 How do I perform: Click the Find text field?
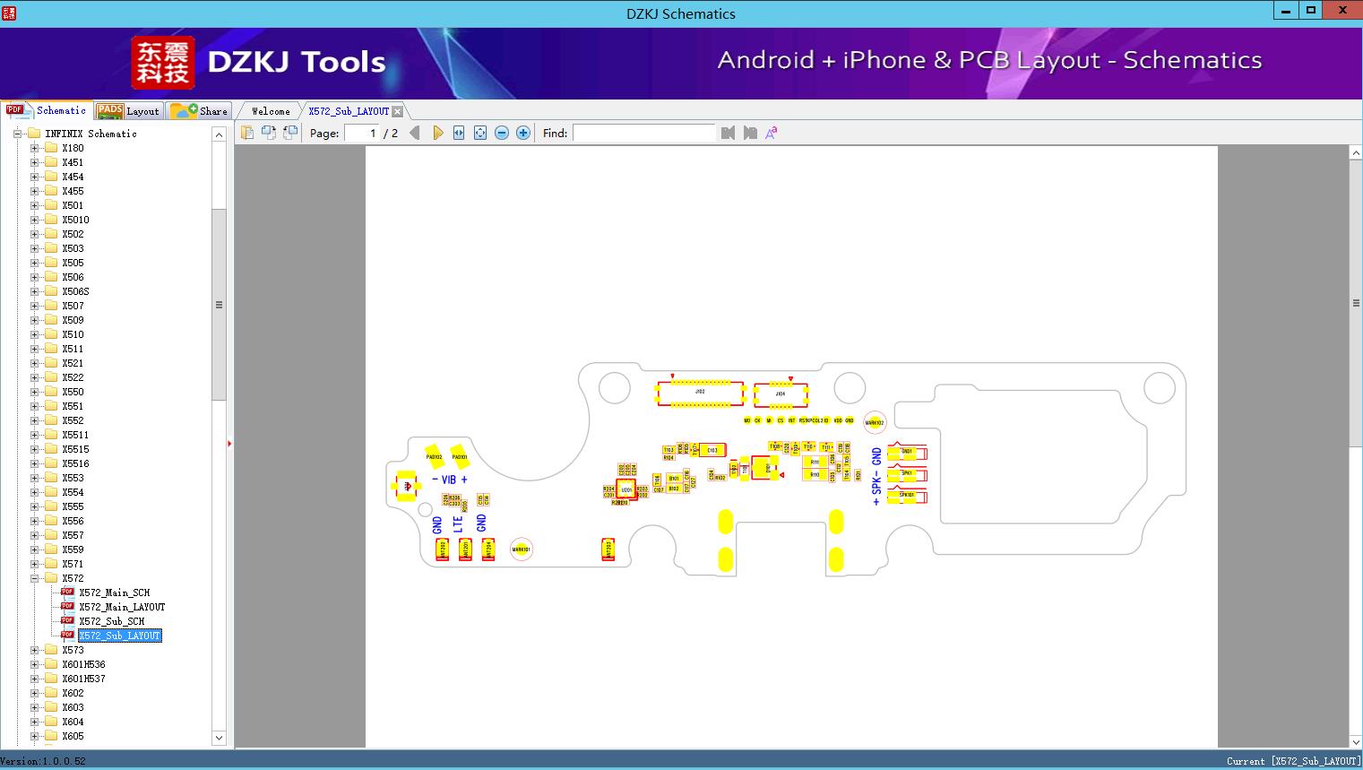644,133
